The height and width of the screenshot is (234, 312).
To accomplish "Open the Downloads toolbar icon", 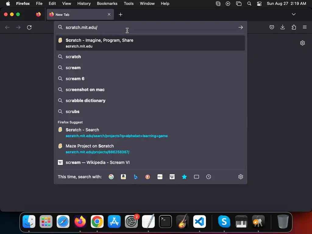I will [282, 27].
